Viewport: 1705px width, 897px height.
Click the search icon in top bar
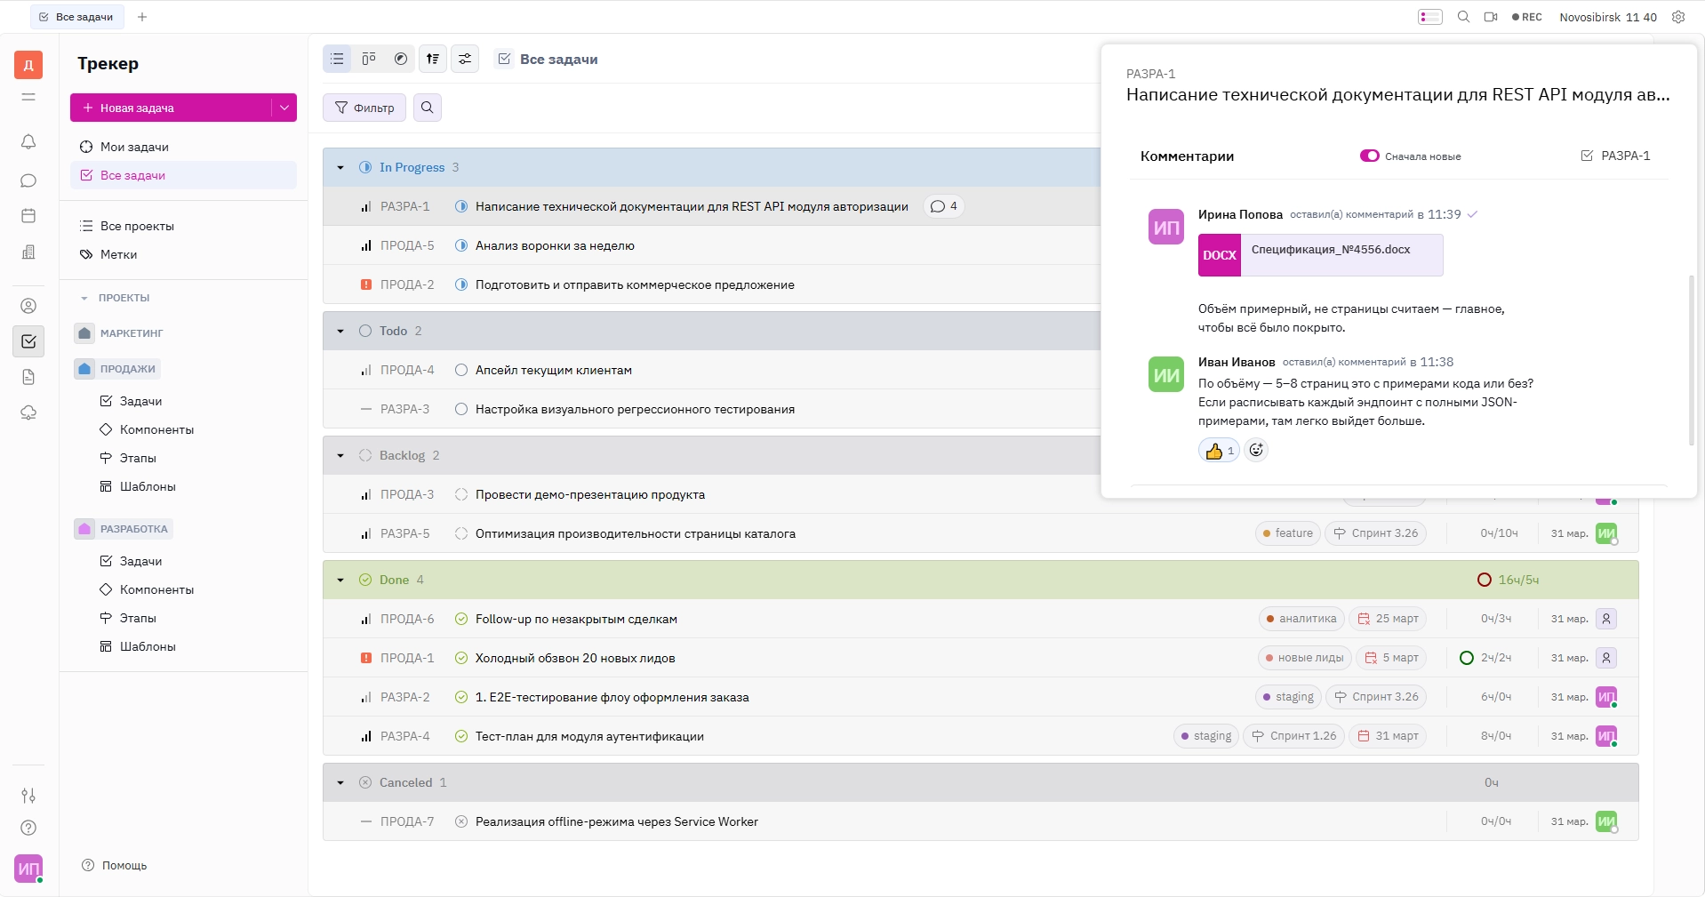coord(1463,17)
